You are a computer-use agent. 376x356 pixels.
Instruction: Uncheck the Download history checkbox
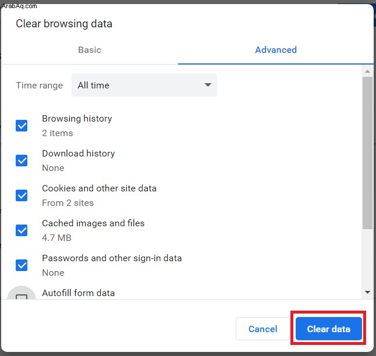coord(22,161)
